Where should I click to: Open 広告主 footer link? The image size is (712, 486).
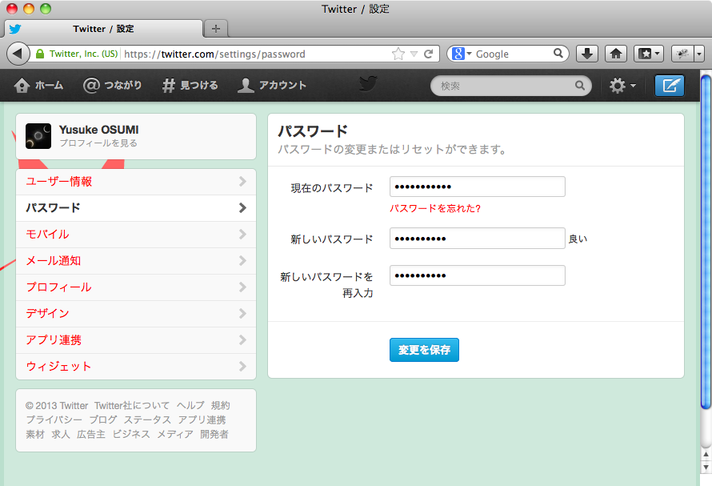tap(91, 434)
